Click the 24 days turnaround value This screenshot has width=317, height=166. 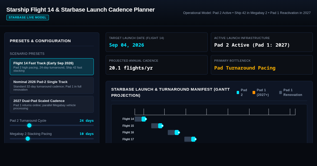tap(87, 121)
